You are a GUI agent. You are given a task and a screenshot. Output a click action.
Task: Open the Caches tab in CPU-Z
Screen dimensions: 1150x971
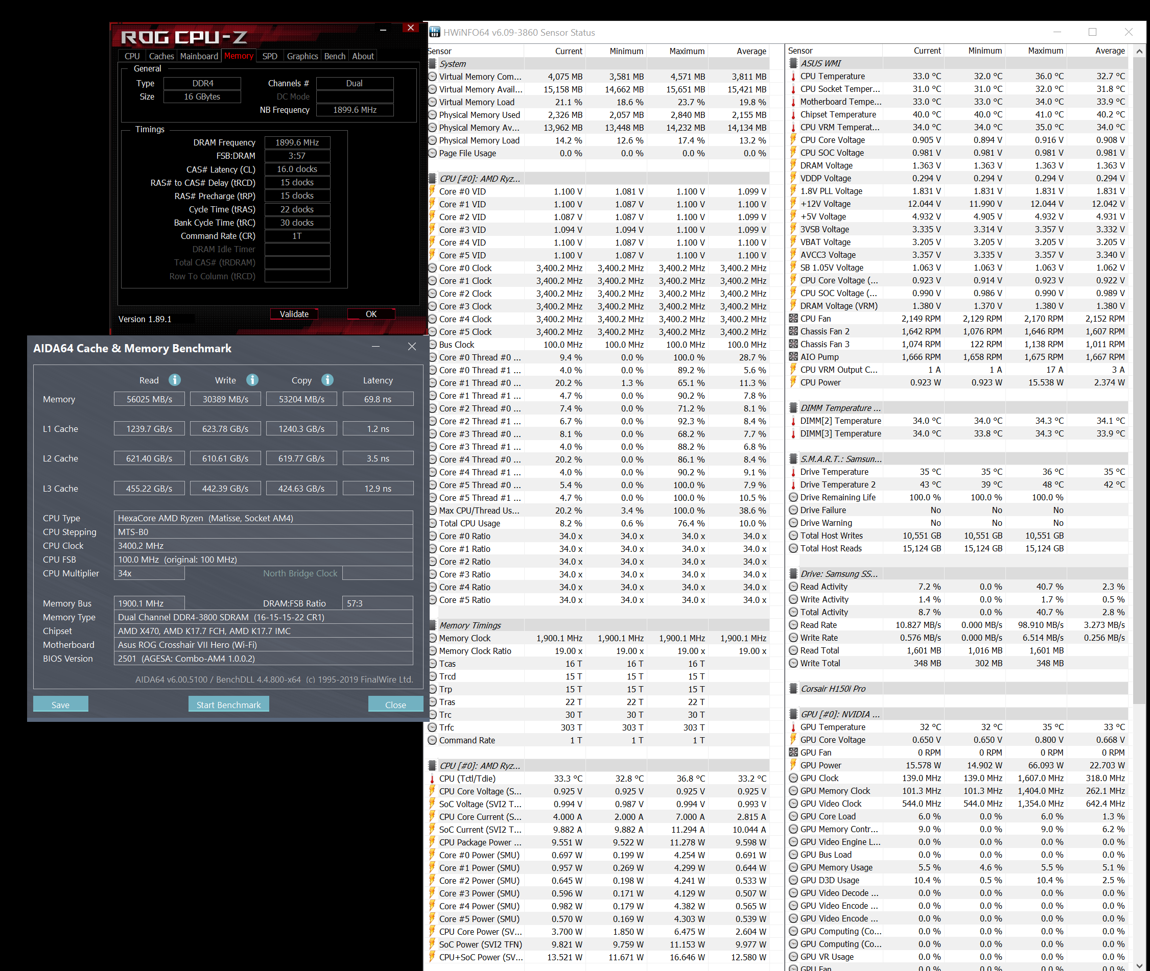coord(161,56)
